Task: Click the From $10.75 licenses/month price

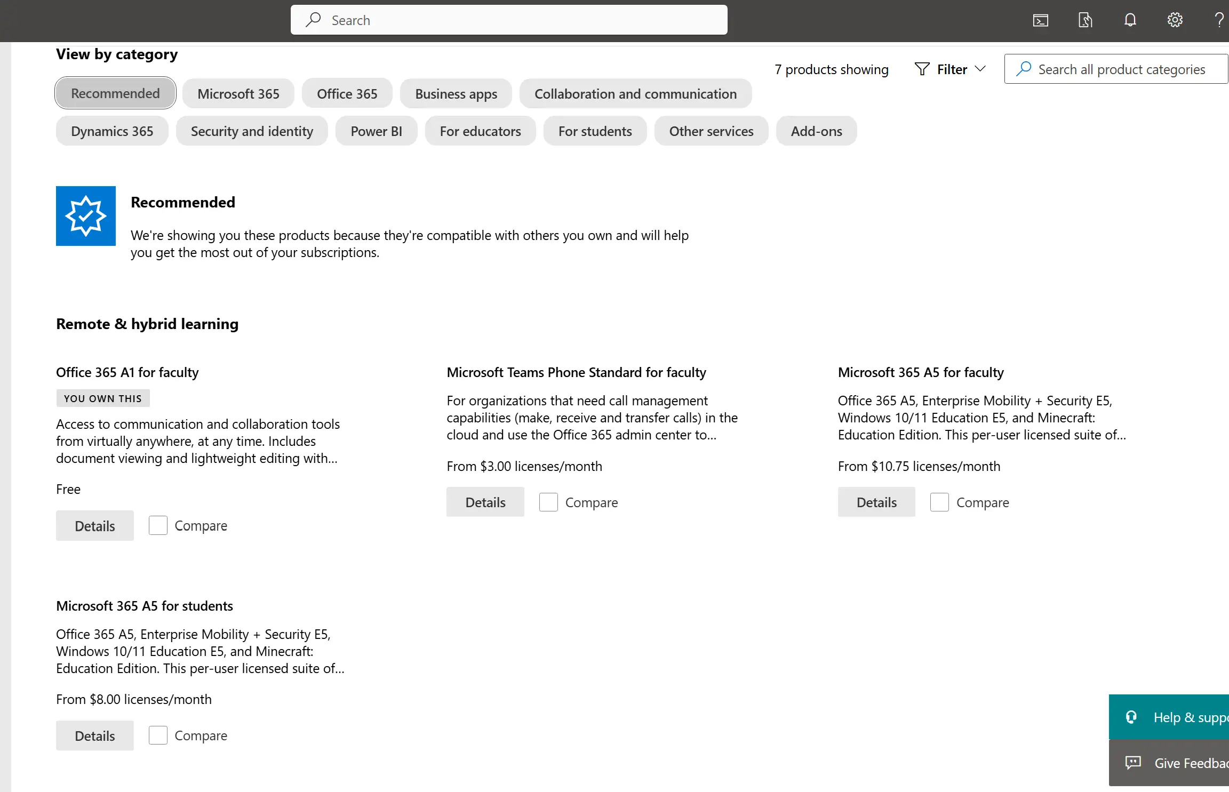Action: pyautogui.click(x=919, y=466)
